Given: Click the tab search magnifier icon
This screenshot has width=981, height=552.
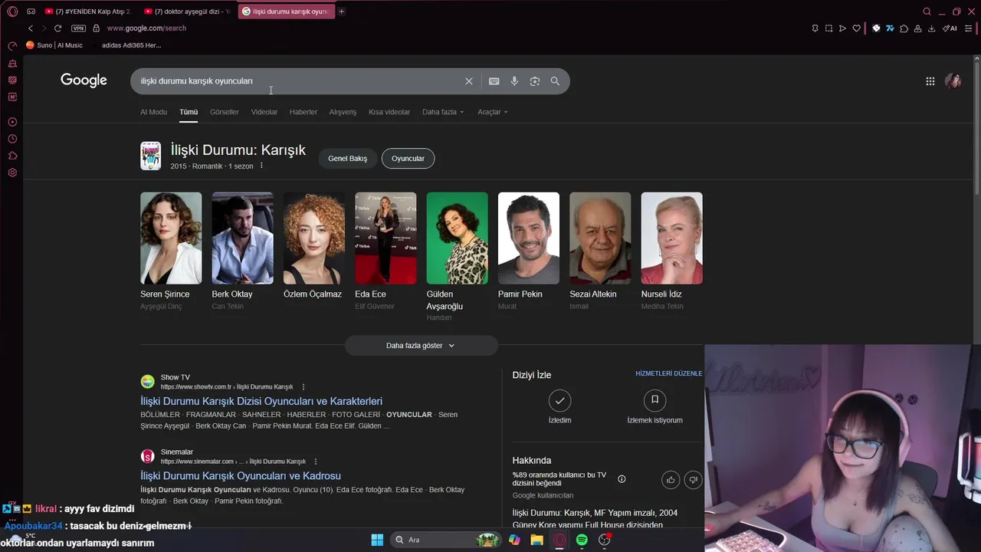Looking at the screenshot, I should (x=927, y=11).
